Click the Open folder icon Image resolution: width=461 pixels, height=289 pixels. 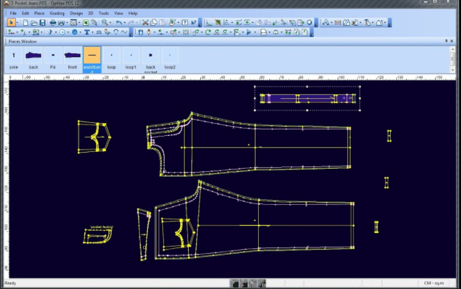(34, 23)
